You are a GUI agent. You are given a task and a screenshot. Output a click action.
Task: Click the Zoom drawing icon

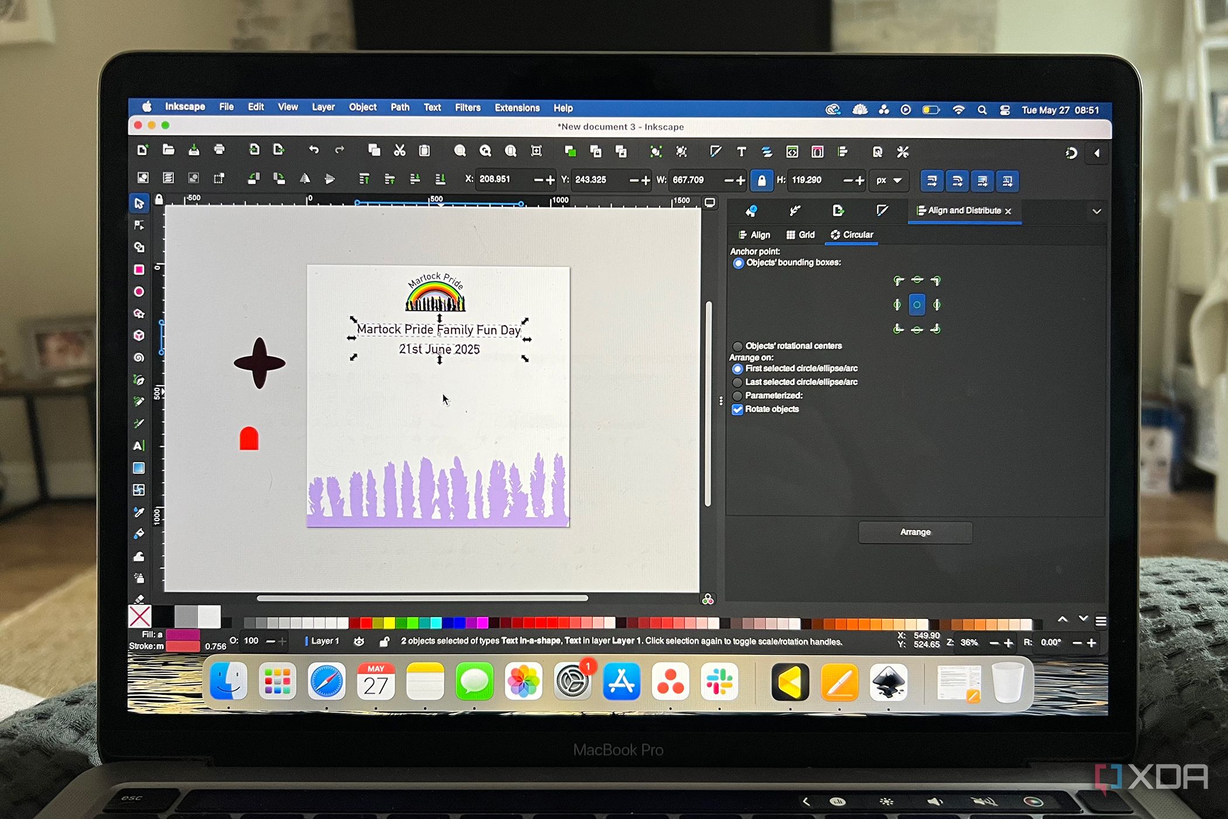click(x=485, y=151)
